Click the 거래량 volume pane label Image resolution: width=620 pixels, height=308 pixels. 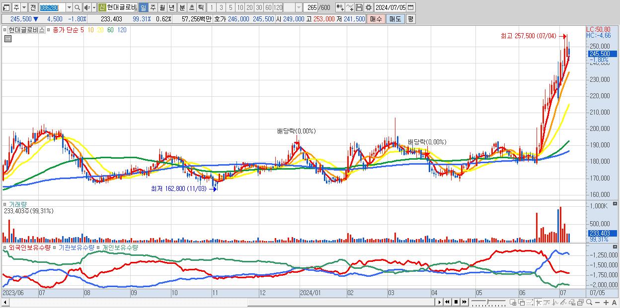pos(17,204)
